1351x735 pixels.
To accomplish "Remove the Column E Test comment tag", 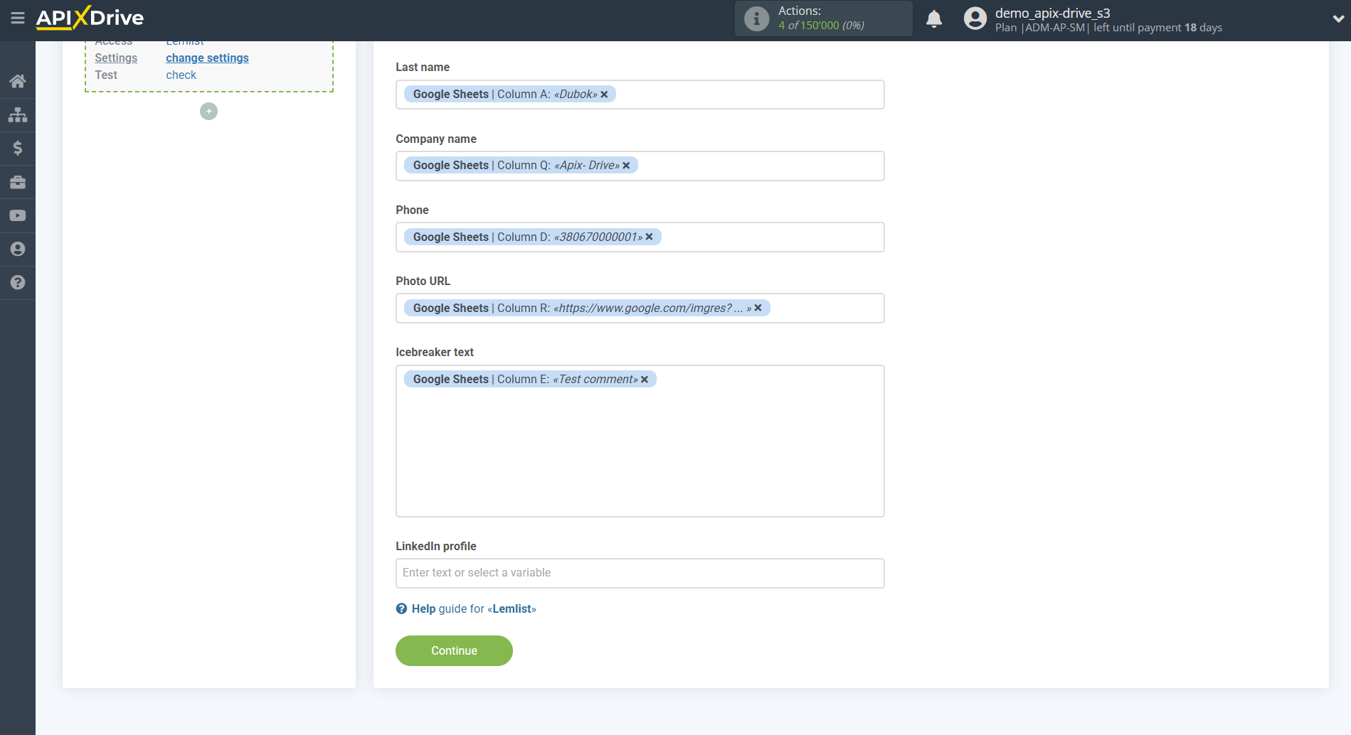I will (x=644, y=380).
